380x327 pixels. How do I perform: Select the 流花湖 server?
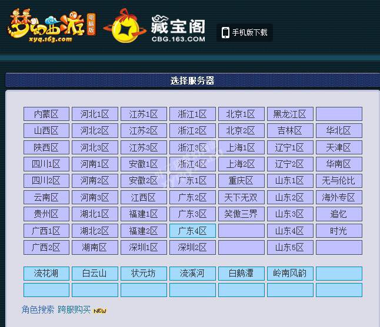click(x=46, y=274)
